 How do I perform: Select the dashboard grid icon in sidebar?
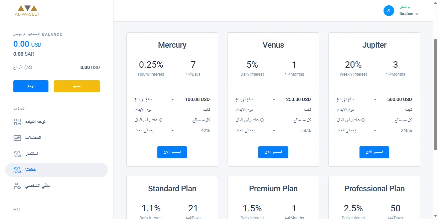pos(17,122)
